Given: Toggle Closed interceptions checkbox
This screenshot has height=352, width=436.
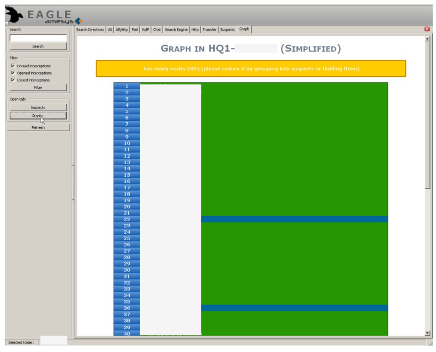Looking at the screenshot, I should [x=13, y=80].
